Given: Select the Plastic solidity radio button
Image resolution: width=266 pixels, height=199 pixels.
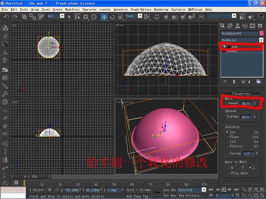Looking at the screenshot, I should [227, 146].
